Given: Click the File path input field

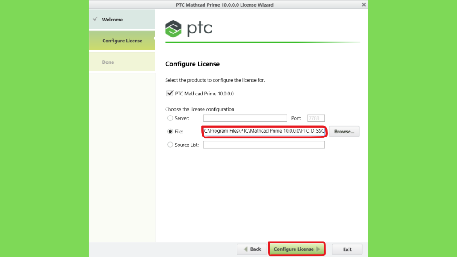Looking at the screenshot, I should [264, 131].
